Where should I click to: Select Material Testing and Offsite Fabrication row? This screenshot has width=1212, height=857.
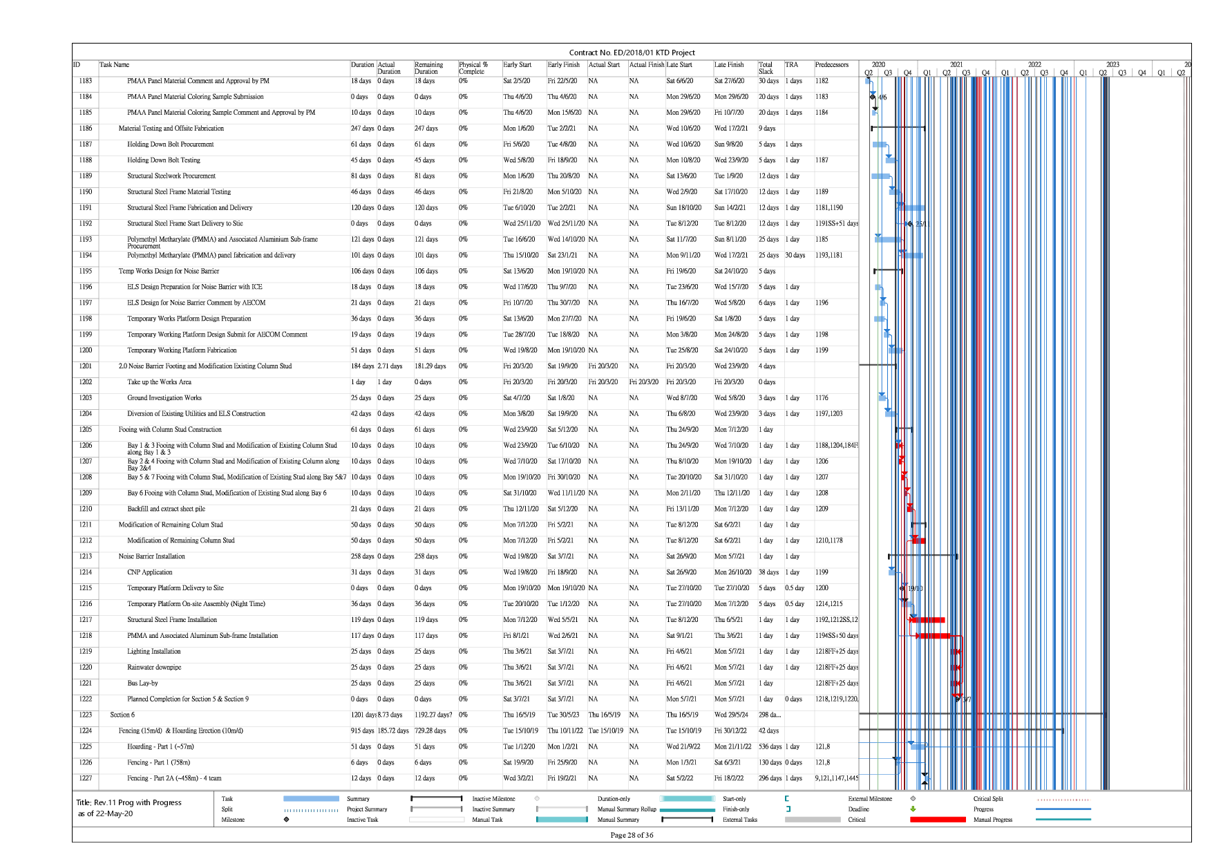coord(171,129)
